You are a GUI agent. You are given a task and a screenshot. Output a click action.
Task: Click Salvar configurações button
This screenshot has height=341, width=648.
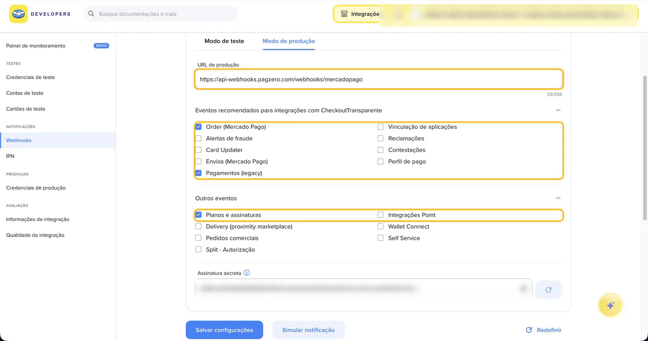point(224,330)
